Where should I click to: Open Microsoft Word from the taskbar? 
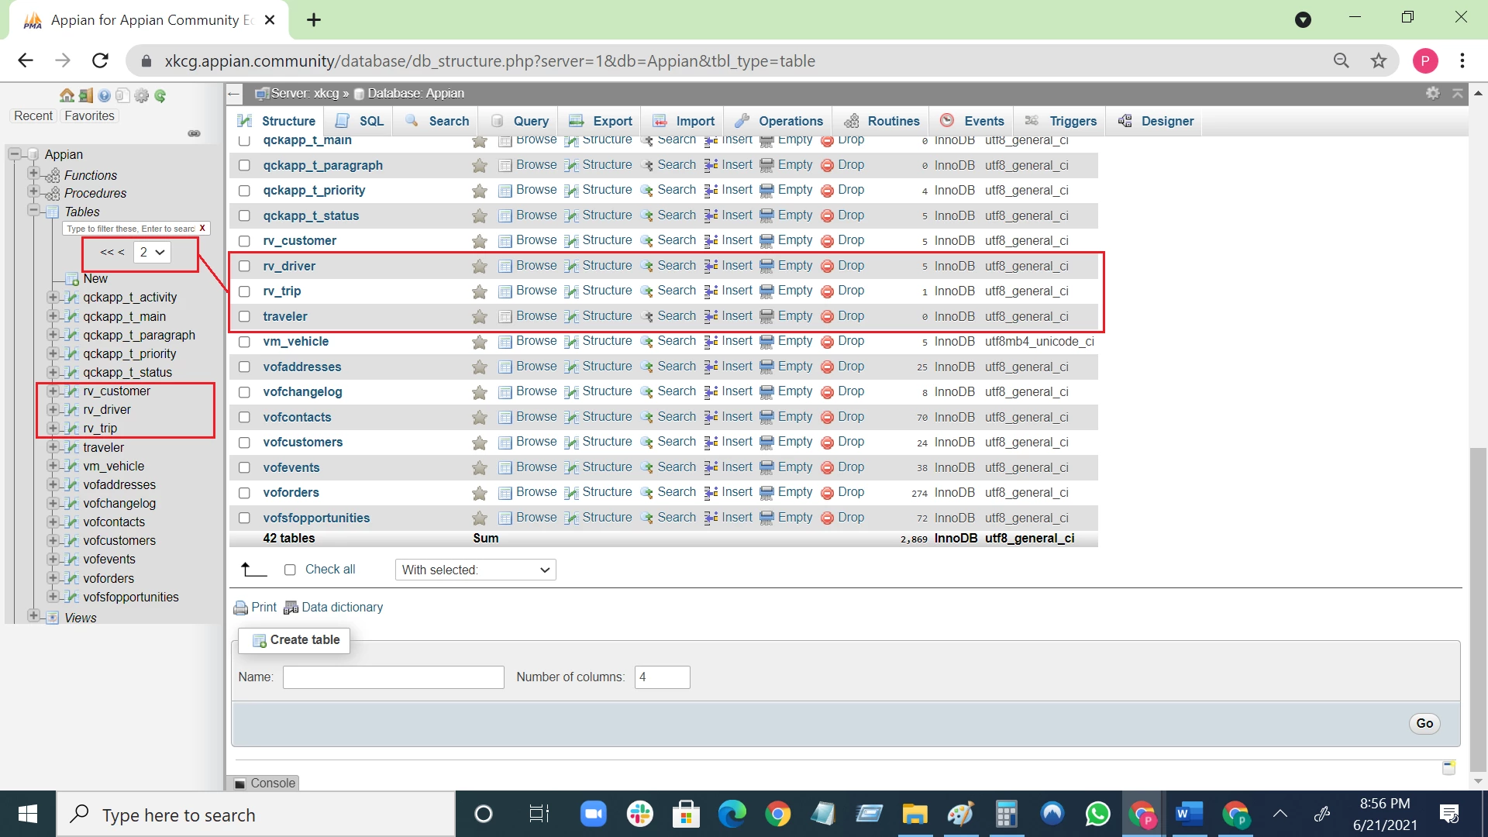1189,814
